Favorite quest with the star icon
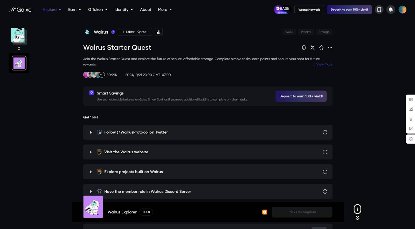Viewport: 415px width, 229px height. [321, 47]
